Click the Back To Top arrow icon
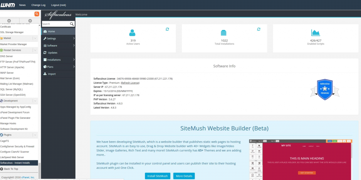Screen dimensions: 361x180 2,169
